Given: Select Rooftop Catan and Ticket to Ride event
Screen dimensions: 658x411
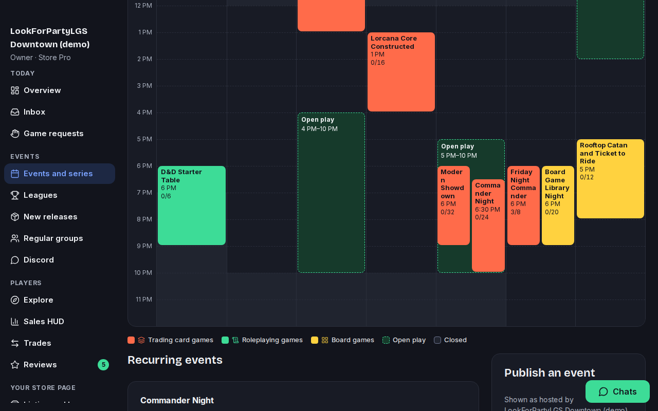Looking at the screenshot, I should [x=610, y=179].
